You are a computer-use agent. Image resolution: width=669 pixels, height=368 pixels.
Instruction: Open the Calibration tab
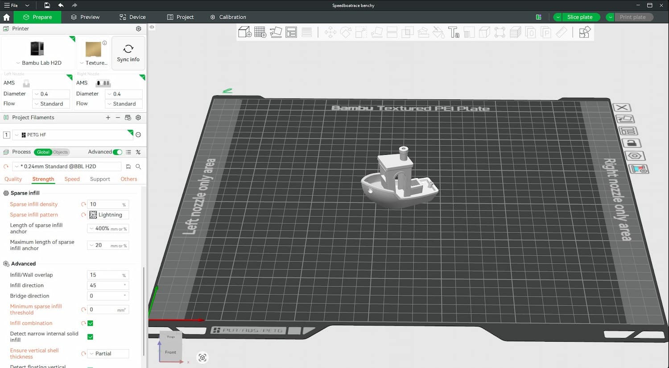228,17
